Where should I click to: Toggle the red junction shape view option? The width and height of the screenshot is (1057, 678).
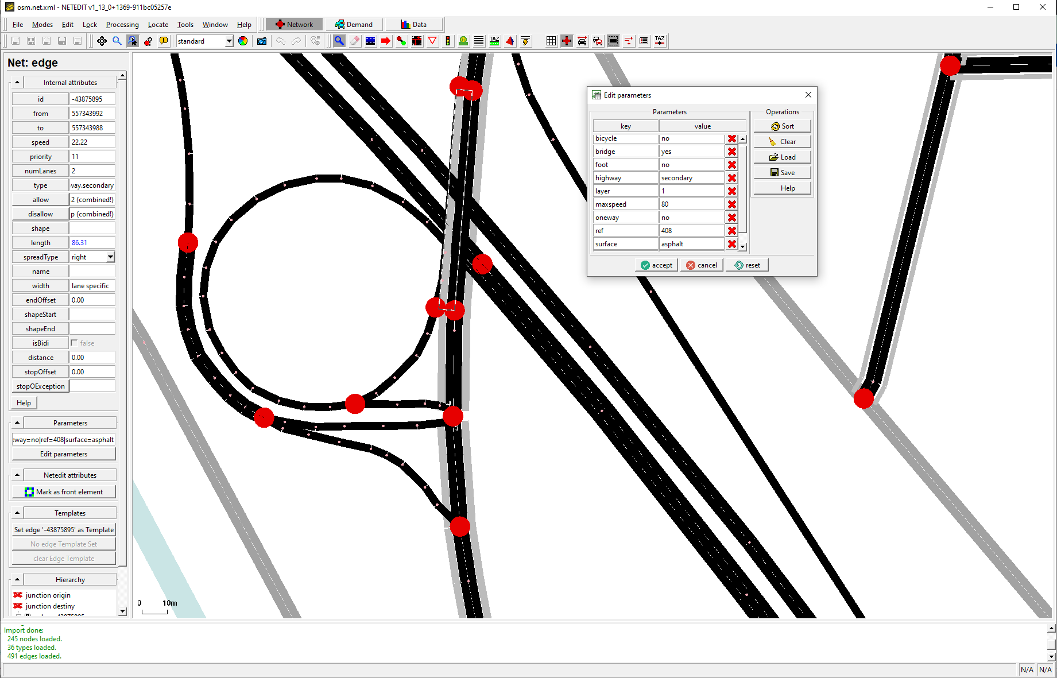coord(567,41)
